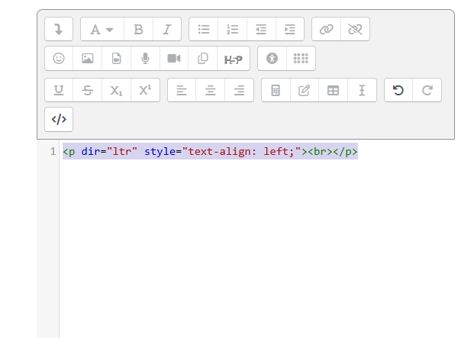The width and height of the screenshot is (474, 338).
Task: Click the unlink icon
Action: (x=355, y=29)
